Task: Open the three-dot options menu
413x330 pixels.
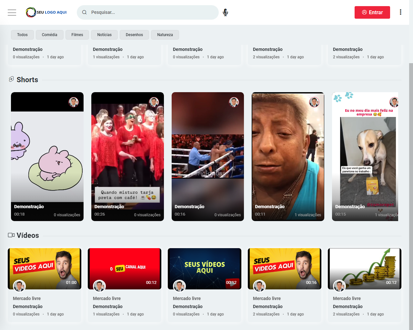Action: pyautogui.click(x=400, y=12)
